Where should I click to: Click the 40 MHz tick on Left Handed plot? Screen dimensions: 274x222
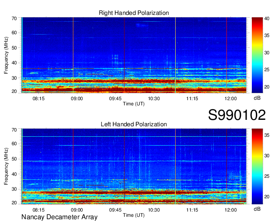click(14, 174)
